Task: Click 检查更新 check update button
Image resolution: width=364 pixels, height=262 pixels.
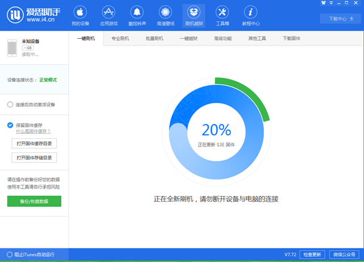Action: coord(312,254)
